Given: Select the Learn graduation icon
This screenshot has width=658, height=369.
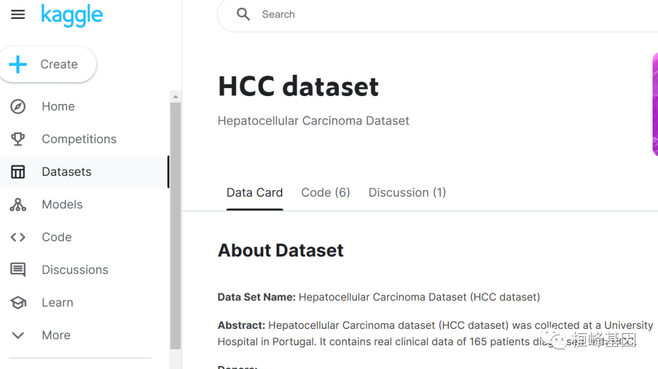Looking at the screenshot, I should (18, 302).
